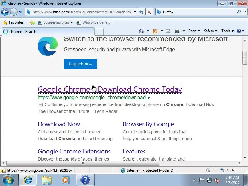Click the green google.com chrome download URL
This screenshot has width=248, height=186.
[92, 97]
